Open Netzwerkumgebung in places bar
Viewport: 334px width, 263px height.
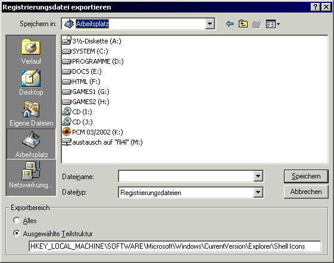(31, 174)
